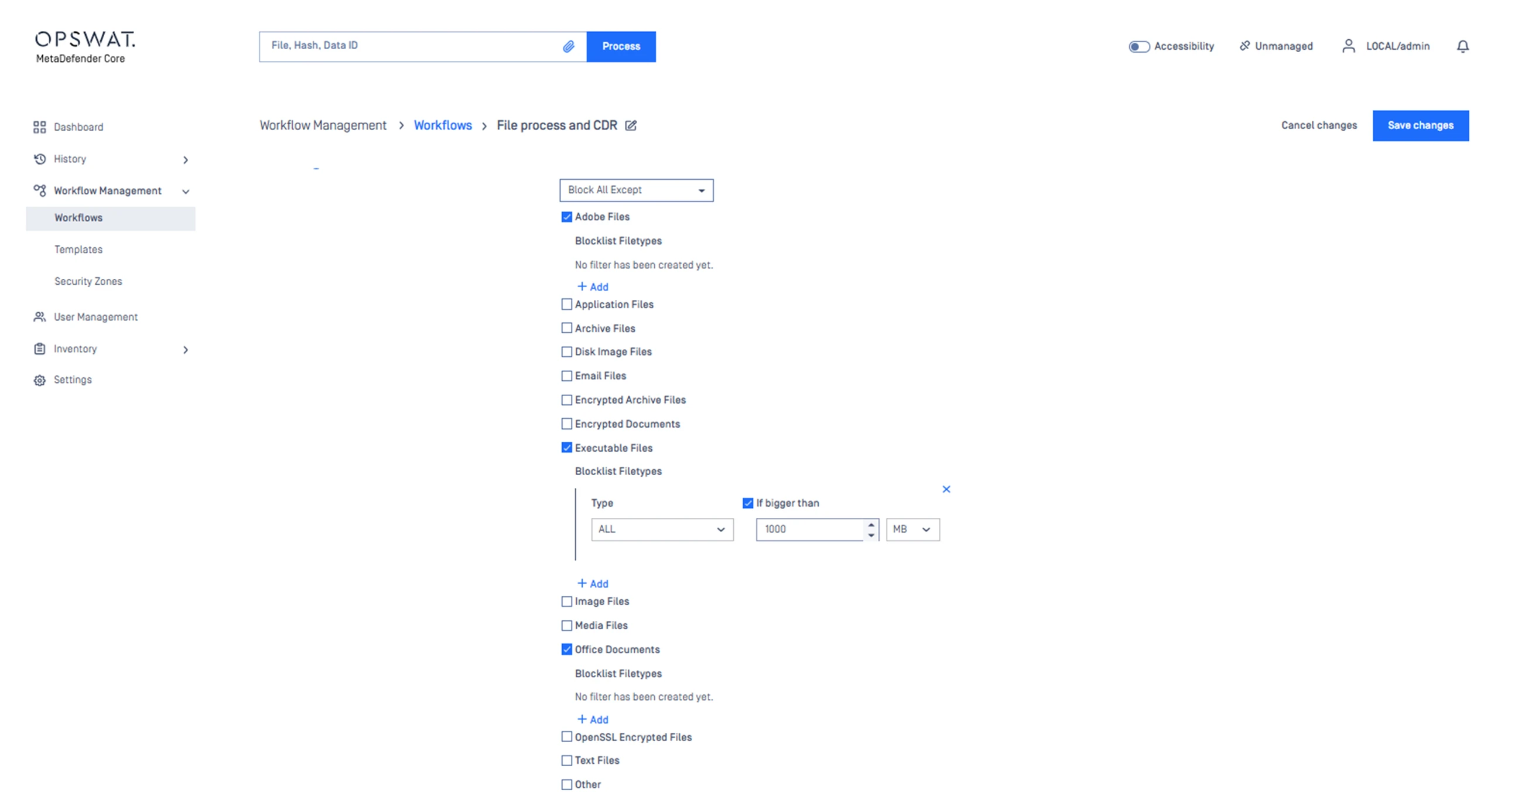Image resolution: width=1518 pixels, height=792 pixels.
Task: Click the Save changes button
Action: click(x=1420, y=125)
